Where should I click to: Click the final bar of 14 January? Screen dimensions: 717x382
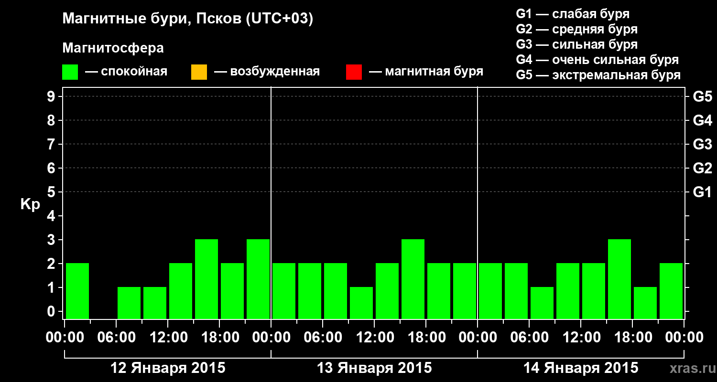pos(671,291)
